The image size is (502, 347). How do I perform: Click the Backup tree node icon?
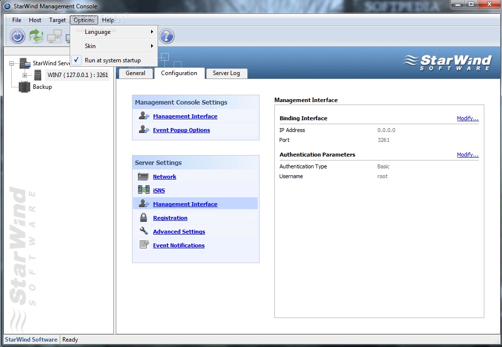point(25,87)
